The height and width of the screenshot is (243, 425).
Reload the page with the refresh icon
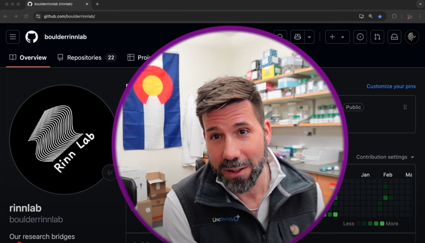26,16
